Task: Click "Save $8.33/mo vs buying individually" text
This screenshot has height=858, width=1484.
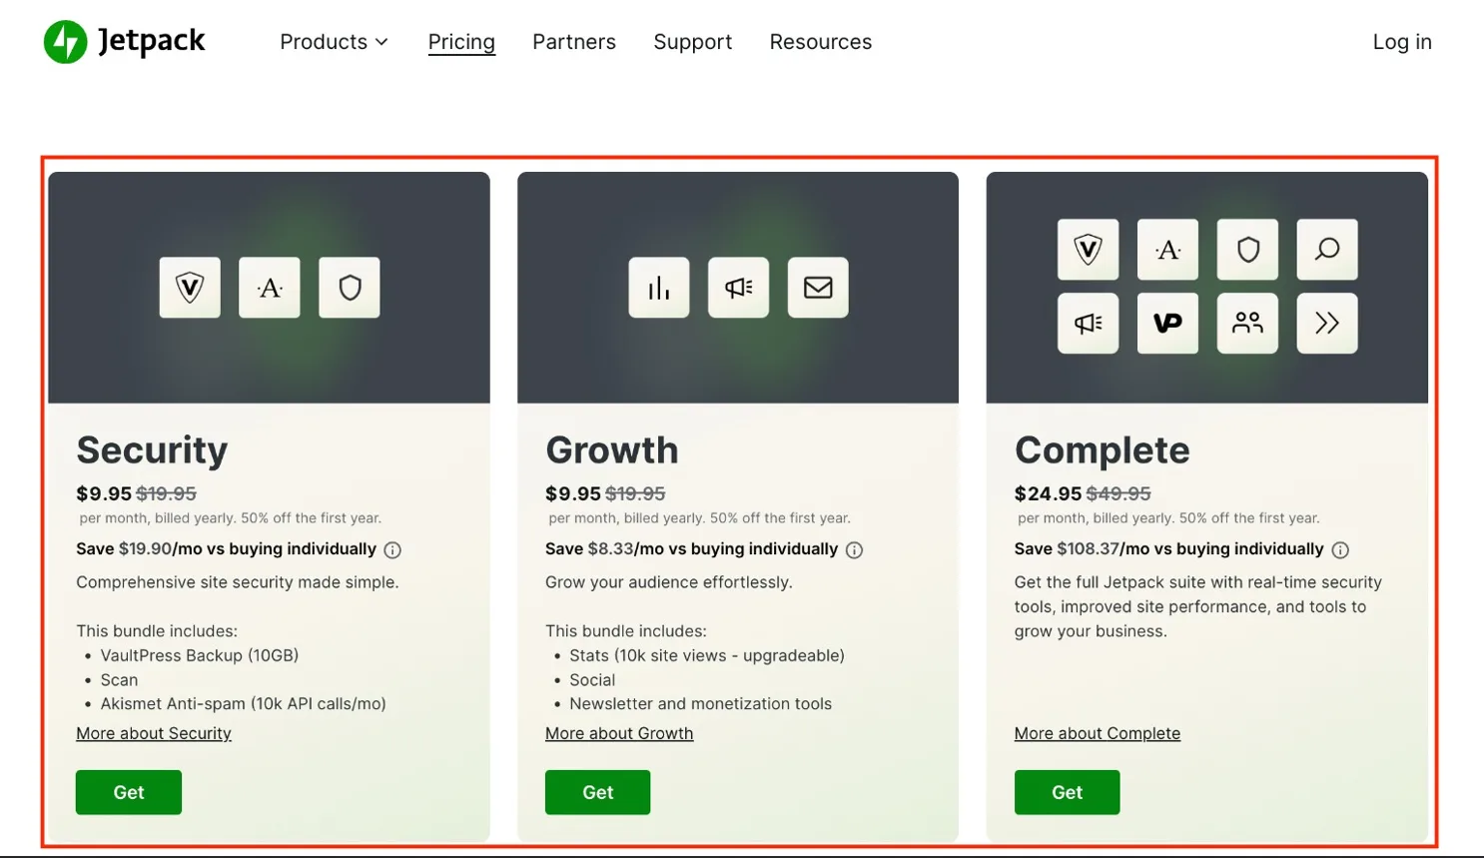Action: pyautogui.click(x=692, y=549)
